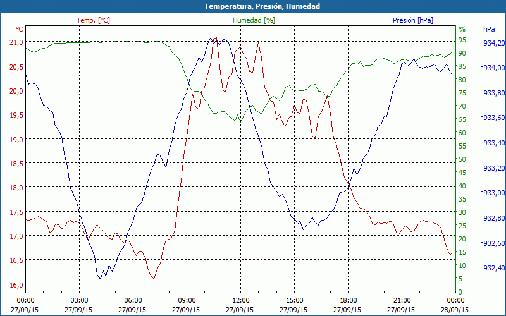506x316 pixels.
Task: Click the '80' humidity axis value
Action: (462, 80)
